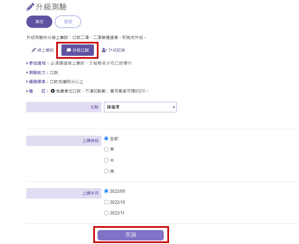Viewport: 299px width, 244px height.
Task: Choose the 2022/10 month radio button
Action: pos(106,202)
